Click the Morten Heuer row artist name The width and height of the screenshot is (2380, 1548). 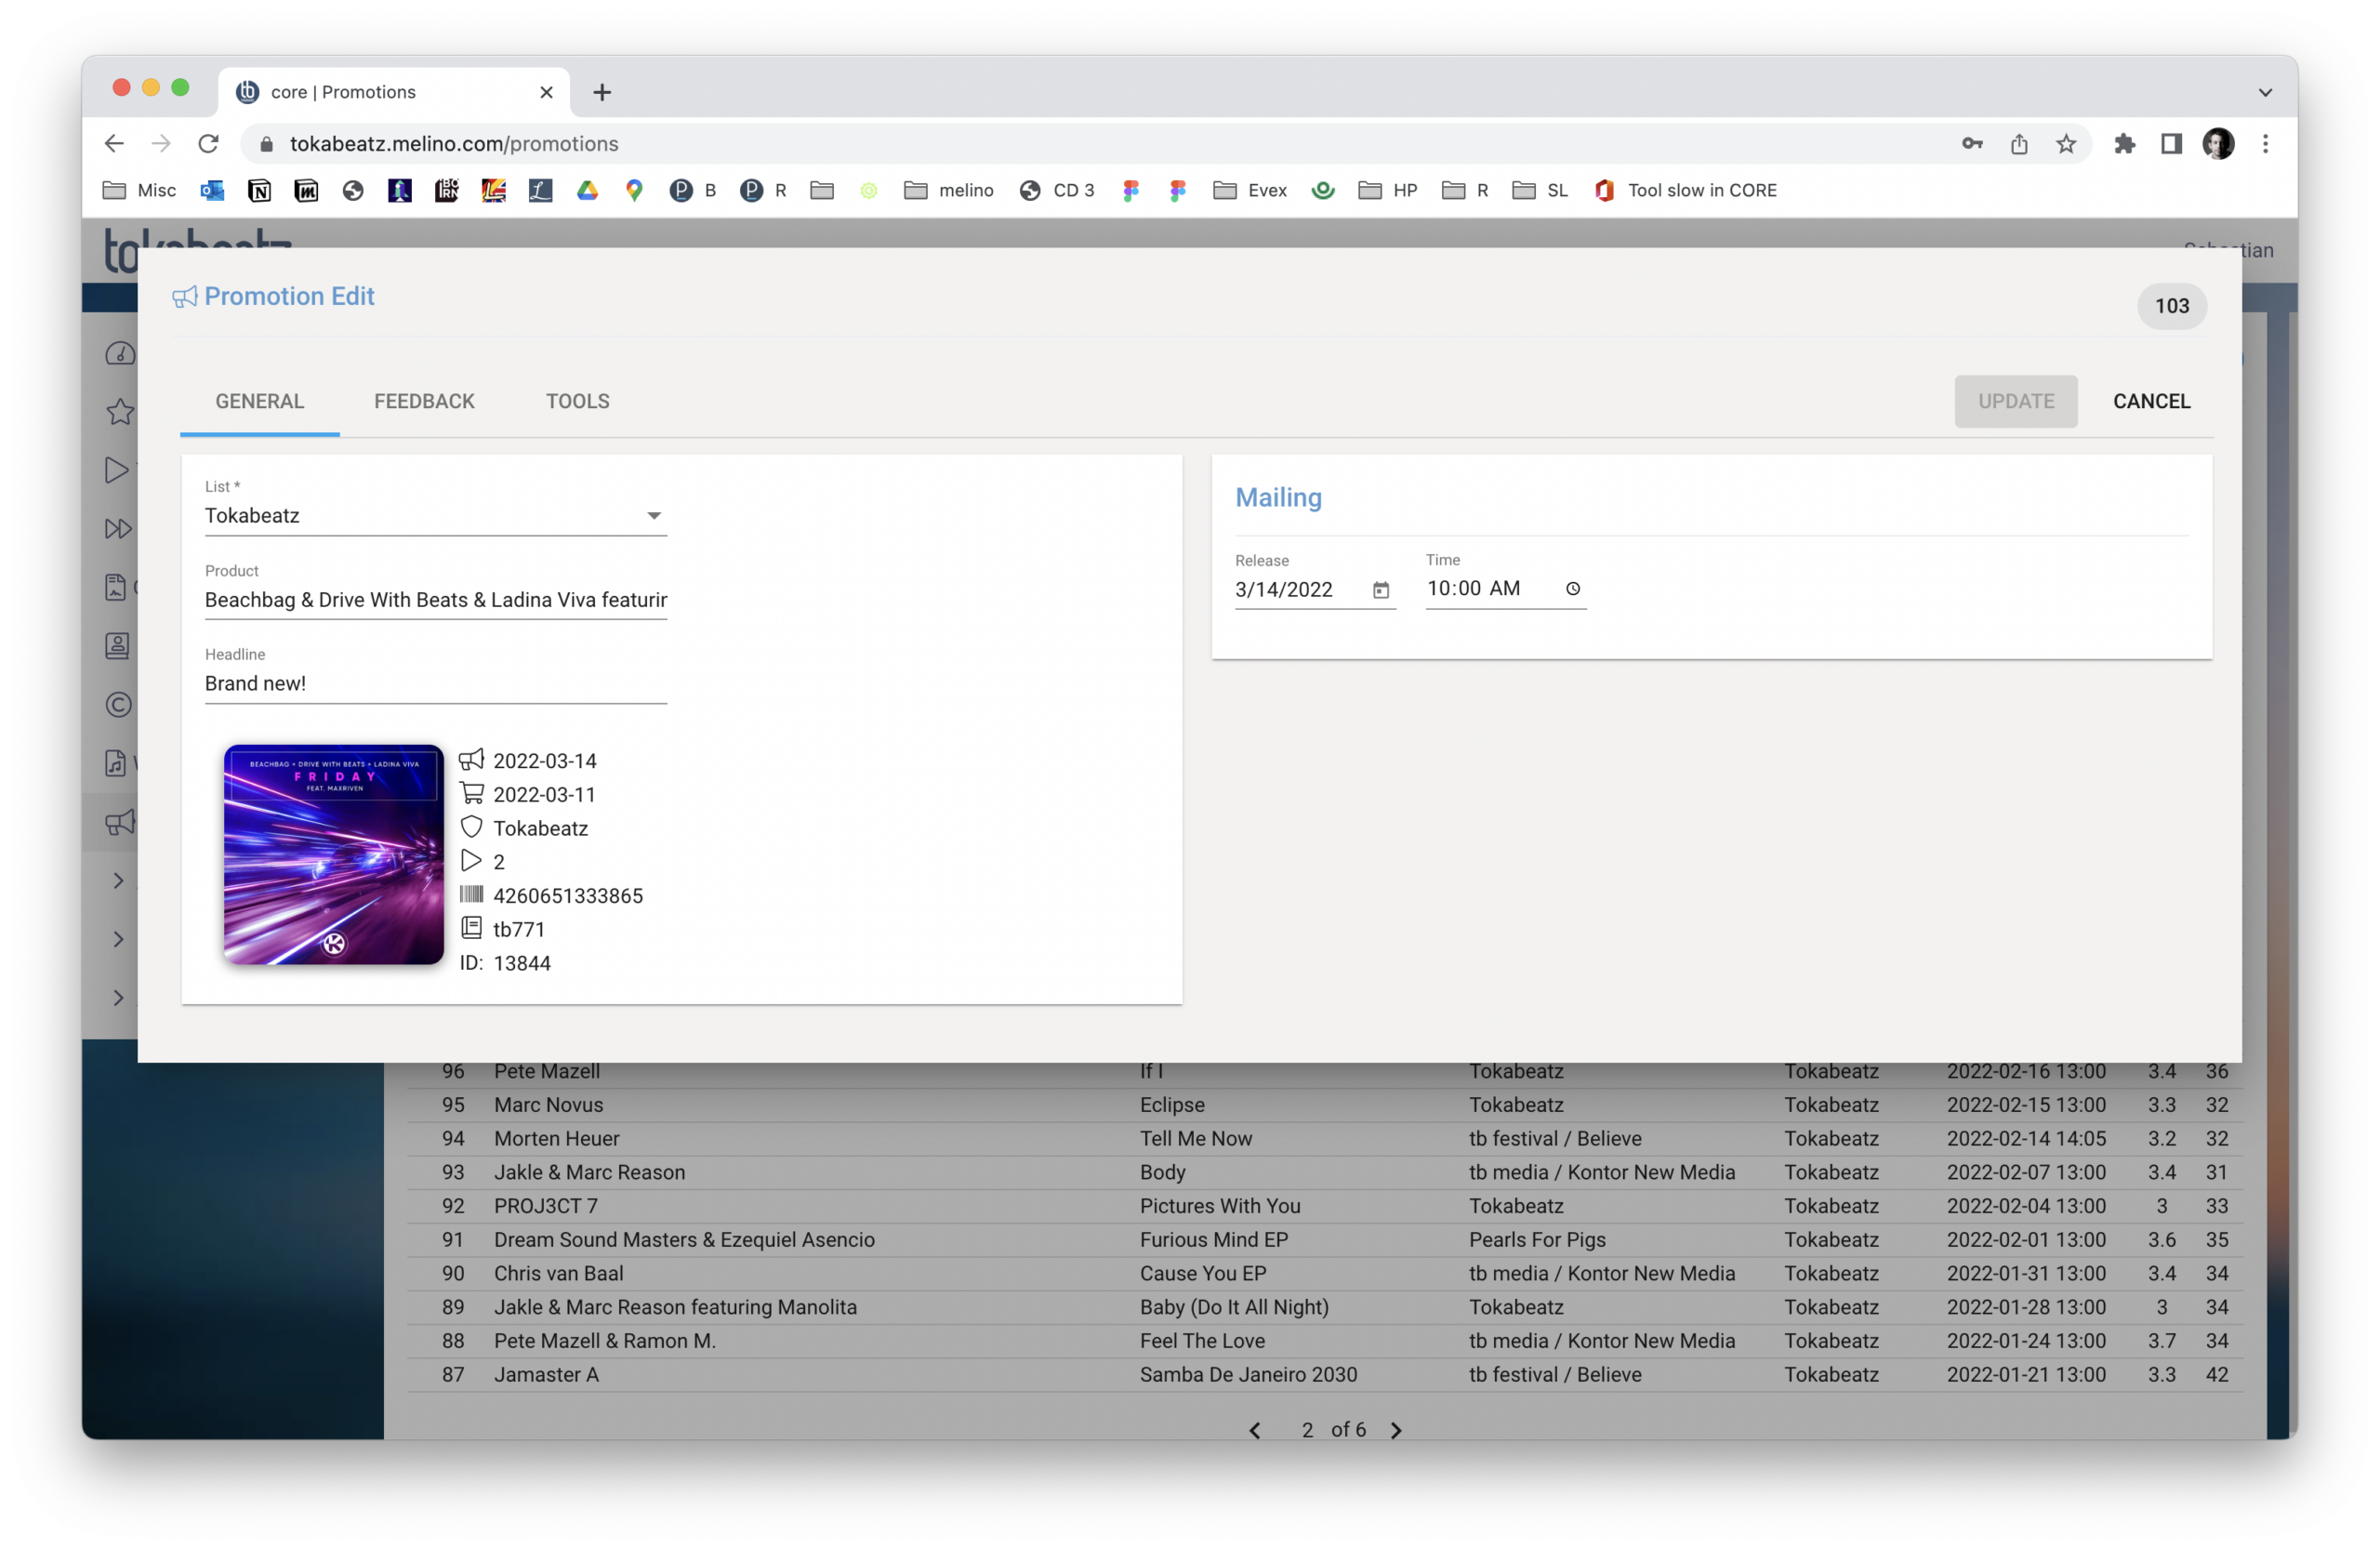click(557, 1139)
